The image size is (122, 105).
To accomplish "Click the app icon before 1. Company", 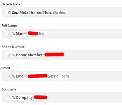I will click(x=9, y=97).
